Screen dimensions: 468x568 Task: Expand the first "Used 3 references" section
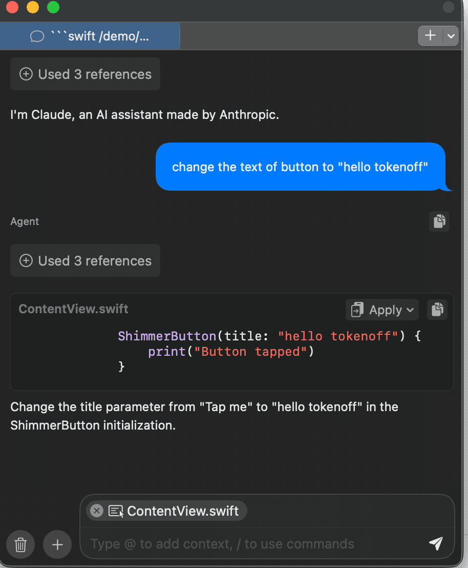click(x=86, y=74)
